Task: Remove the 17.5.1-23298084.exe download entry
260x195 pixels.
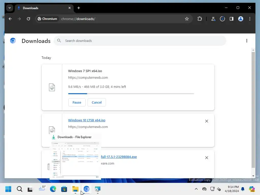Action: tap(207, 158)
